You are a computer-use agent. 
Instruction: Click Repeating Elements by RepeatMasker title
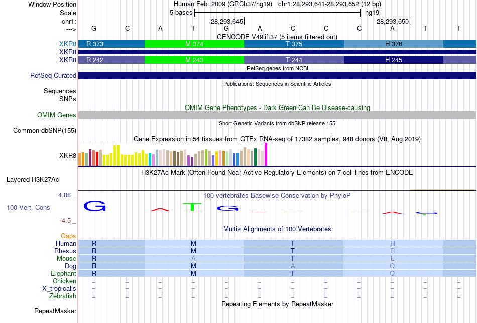[x=277, y=304]
